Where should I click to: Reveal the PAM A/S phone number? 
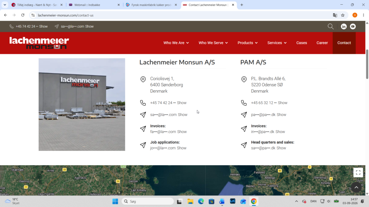click(283, 103)
